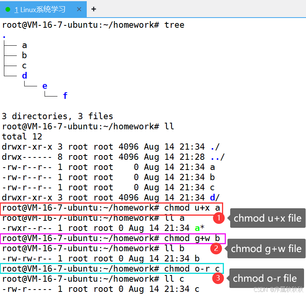Click '3 directories, 3 files' summary line
The image size is (306, 295).
tap(57, 116)
